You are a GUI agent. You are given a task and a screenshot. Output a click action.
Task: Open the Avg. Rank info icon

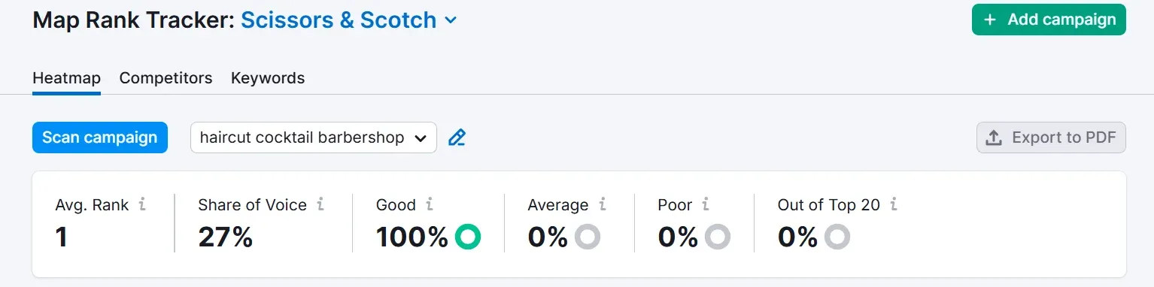[142, 204]
